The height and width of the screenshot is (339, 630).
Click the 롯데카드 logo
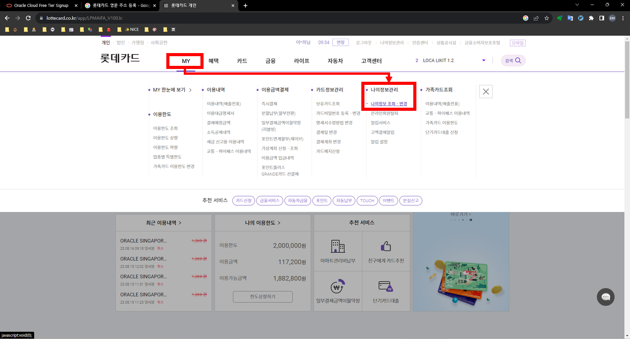[x=120, y=58]
